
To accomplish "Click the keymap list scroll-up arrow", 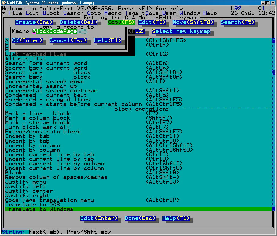I will pyautogui.click(x=274, y=40).
